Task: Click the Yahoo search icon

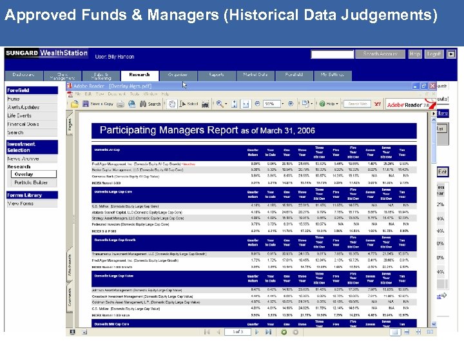Action: pos(378,104)
